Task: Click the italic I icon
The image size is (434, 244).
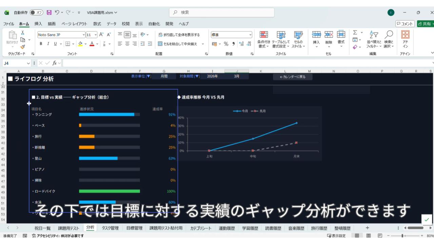Action: [48, 44]
